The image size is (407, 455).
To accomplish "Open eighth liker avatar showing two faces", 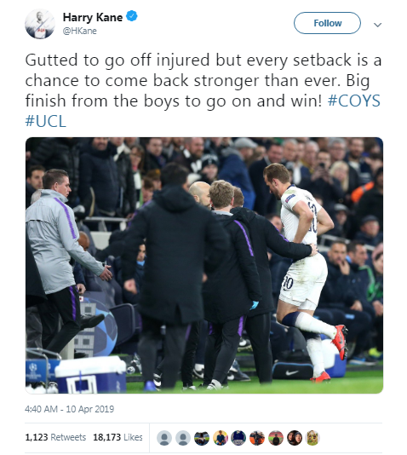I will point(295,438).
